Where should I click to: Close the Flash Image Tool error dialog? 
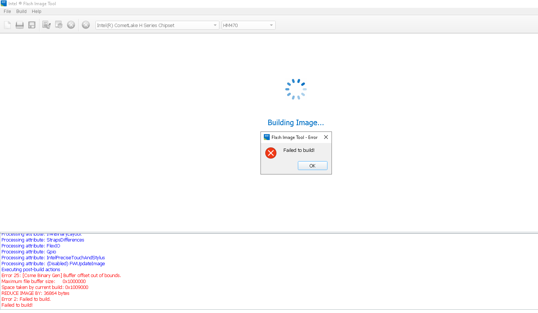click(326, 137)
